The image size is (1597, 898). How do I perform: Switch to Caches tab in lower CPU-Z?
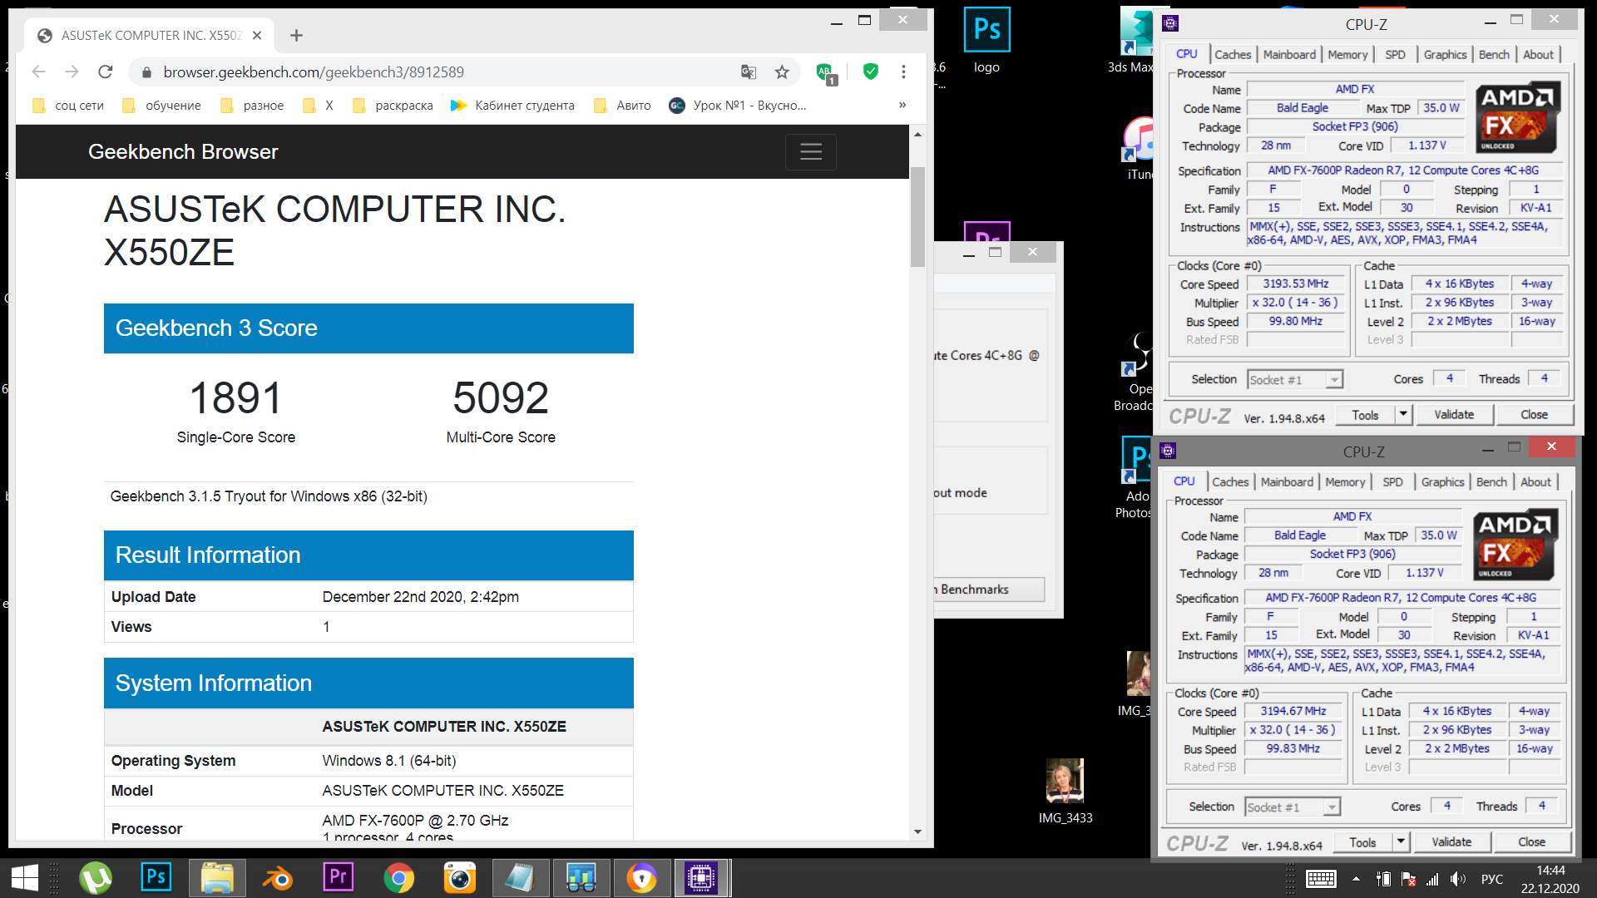click(x=1230, y=481)
